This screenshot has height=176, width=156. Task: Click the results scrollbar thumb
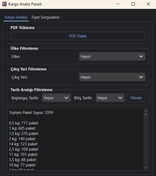(x=146, y=114)
